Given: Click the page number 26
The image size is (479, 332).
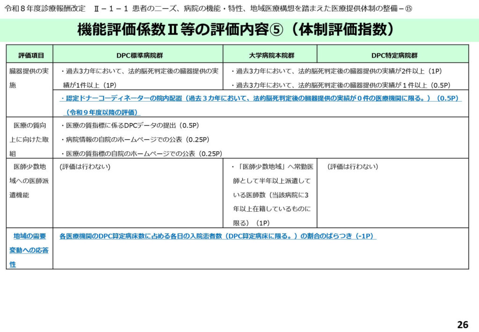Looking at the screenshot, I should point(462,325).
